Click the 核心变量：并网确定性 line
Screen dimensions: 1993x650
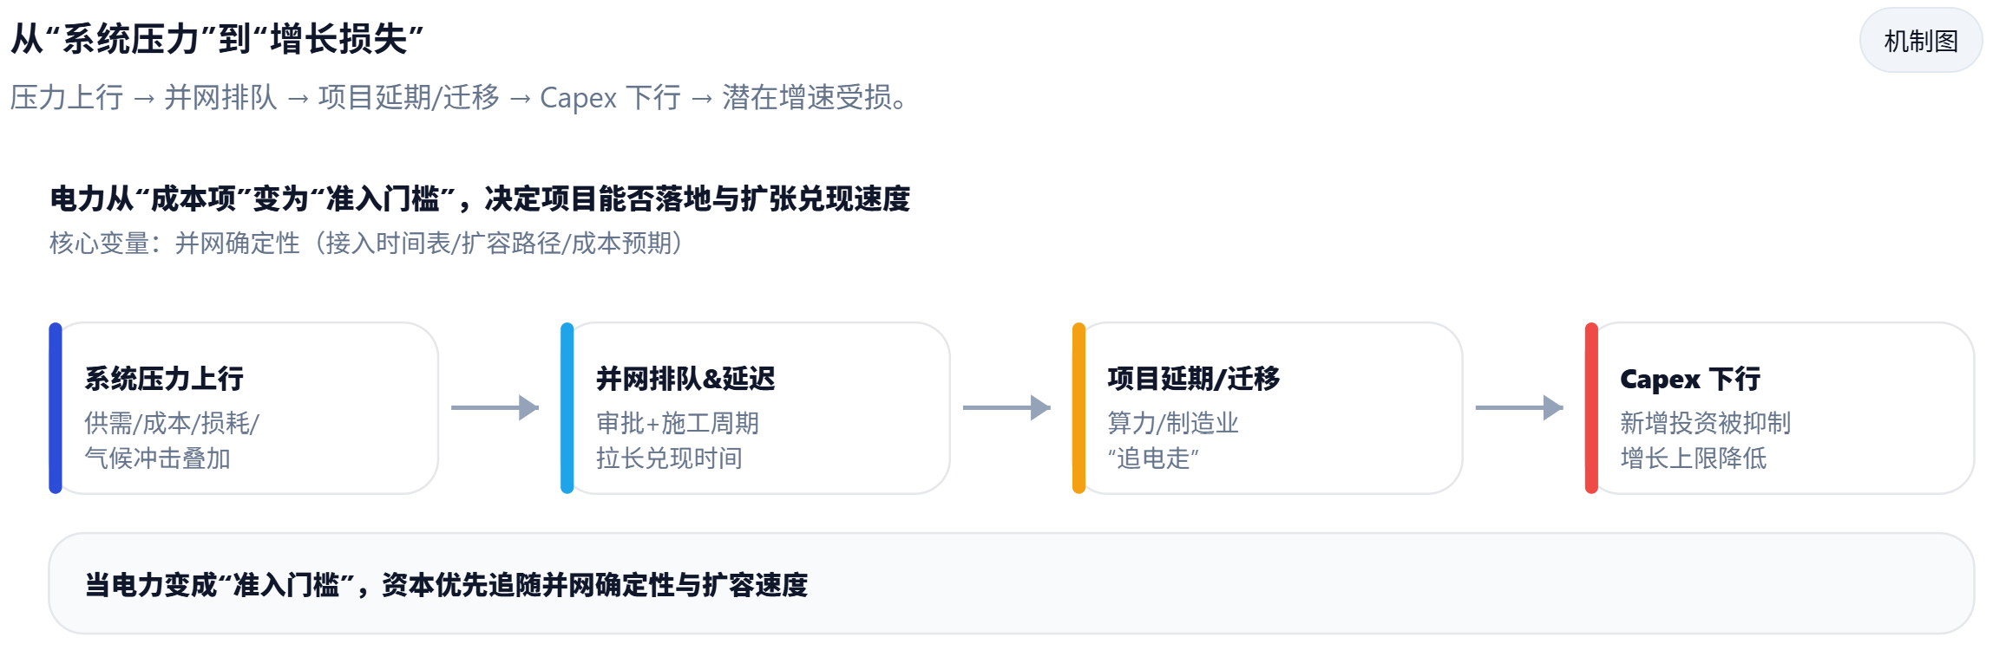[366, 243]
